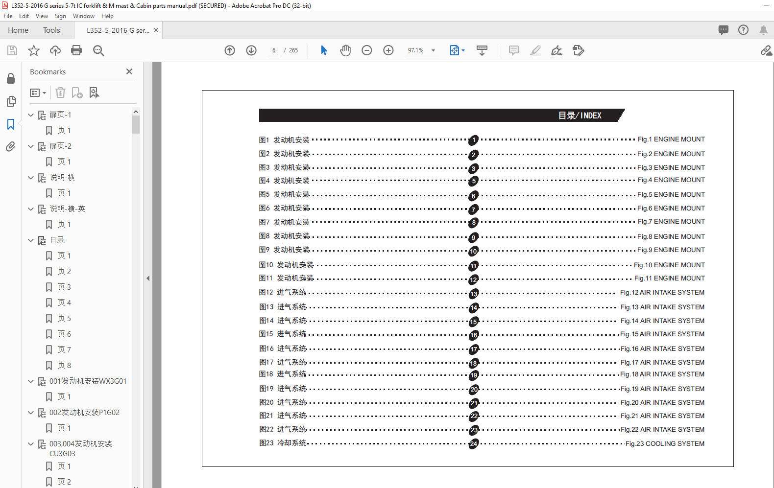774x488 pixels.
Task: Zoom out with minus button
Action: coord(367,50)
